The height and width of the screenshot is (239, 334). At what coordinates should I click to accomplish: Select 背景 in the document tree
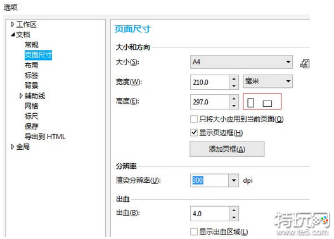(32, 85)
